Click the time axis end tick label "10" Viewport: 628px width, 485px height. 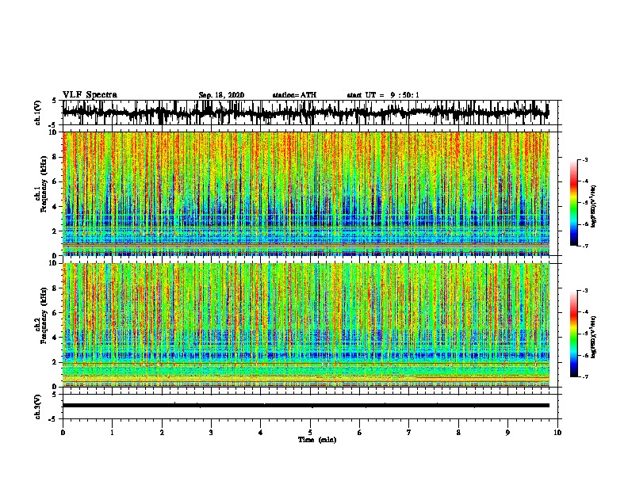coord(557,433)
